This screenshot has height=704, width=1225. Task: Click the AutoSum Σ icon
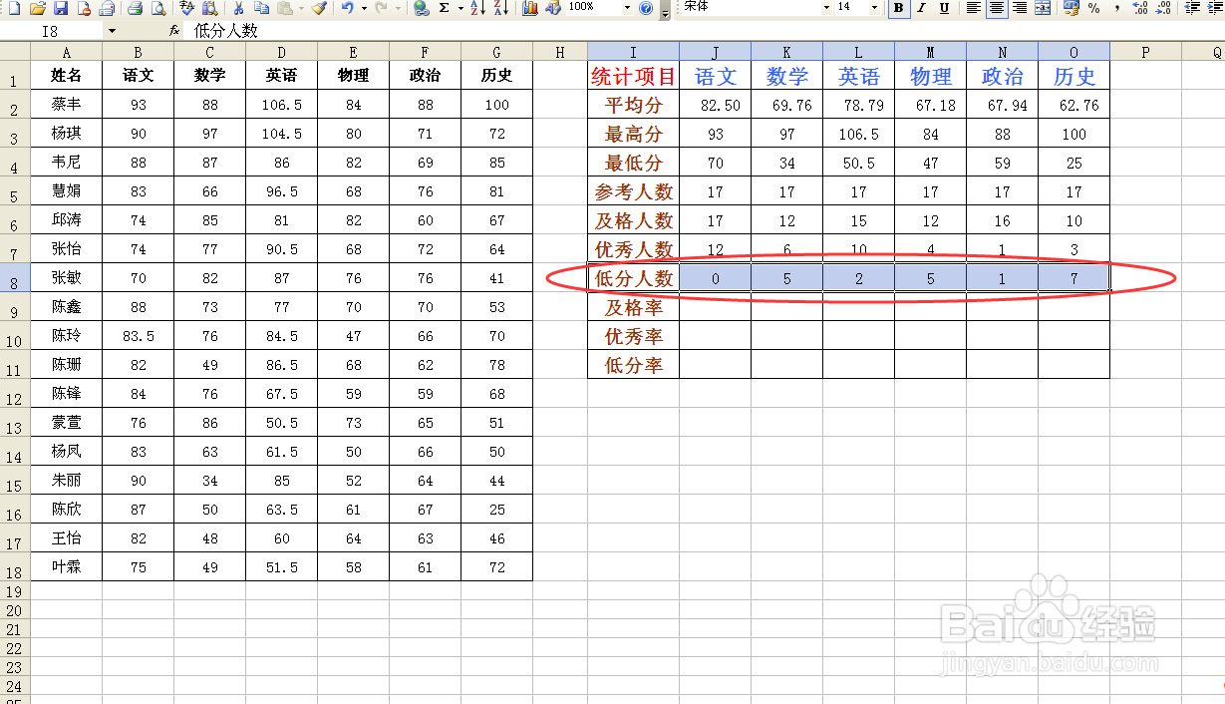[x=445, y=8]
